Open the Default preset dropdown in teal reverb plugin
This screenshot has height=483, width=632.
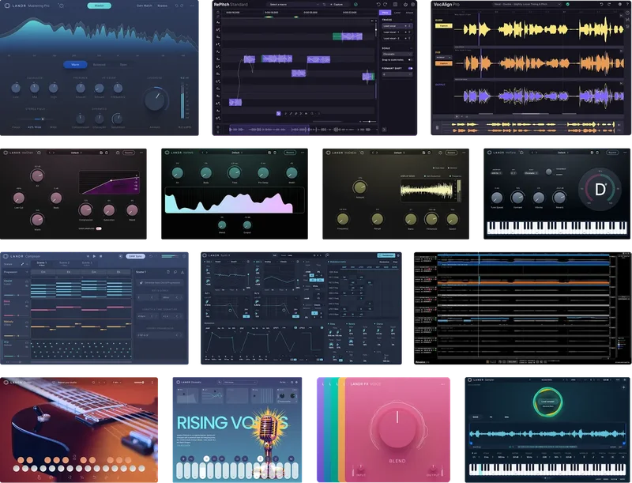(236, 153)
